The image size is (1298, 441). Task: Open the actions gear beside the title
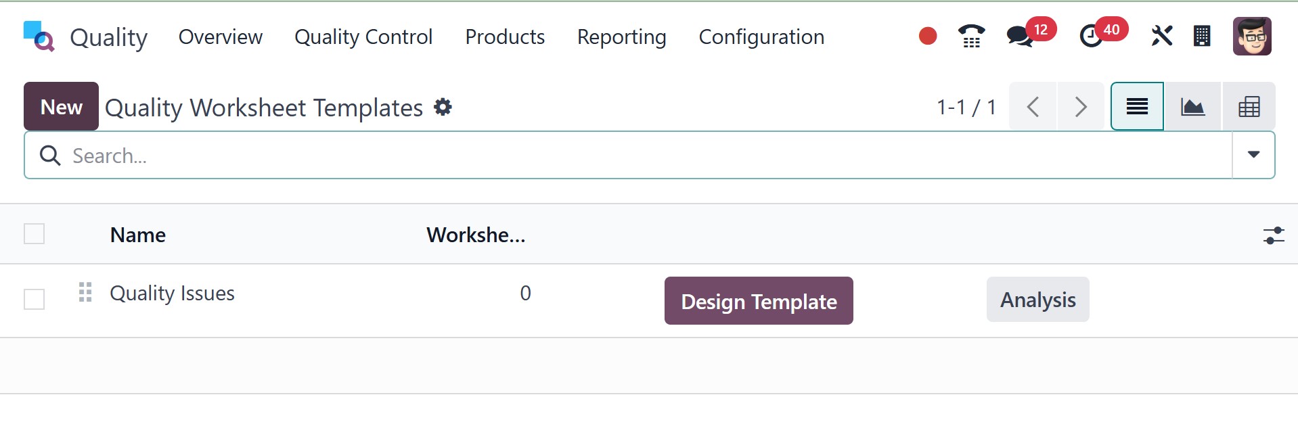pos(443,107)
